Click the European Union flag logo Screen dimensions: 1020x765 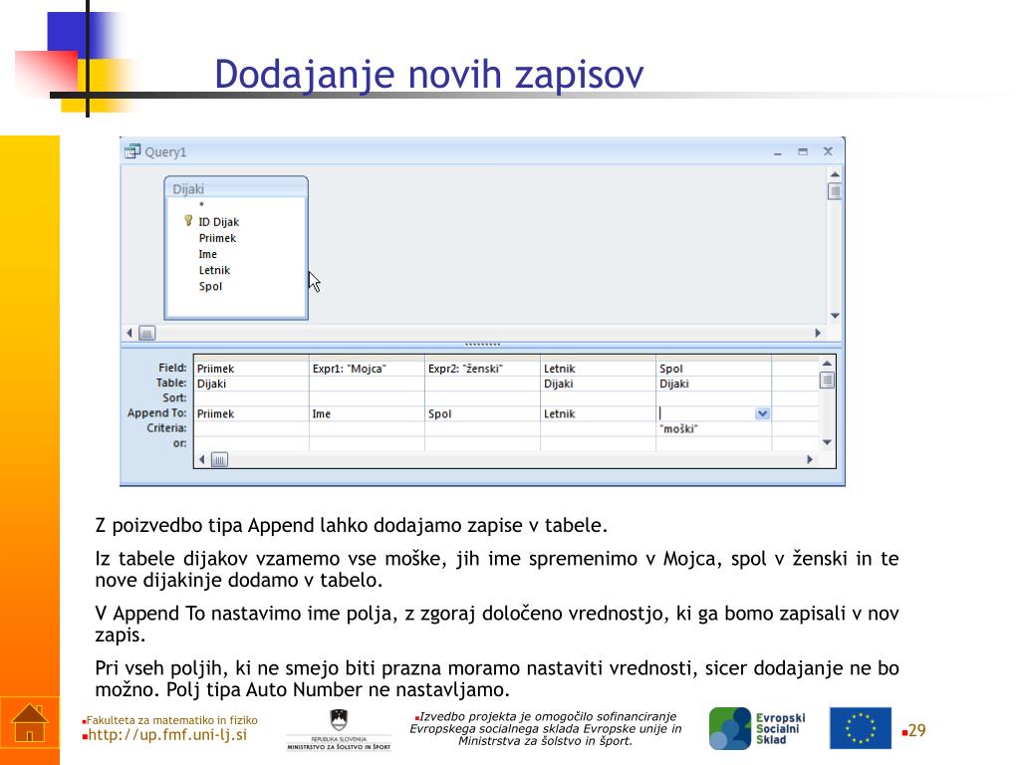tap(860, 728)
